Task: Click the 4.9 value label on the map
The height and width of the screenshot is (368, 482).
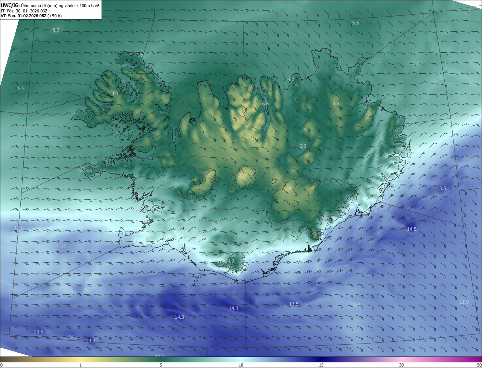Action: 230,260
